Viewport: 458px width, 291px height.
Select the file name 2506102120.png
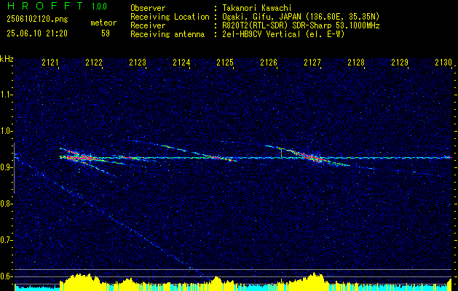point(37,20)
